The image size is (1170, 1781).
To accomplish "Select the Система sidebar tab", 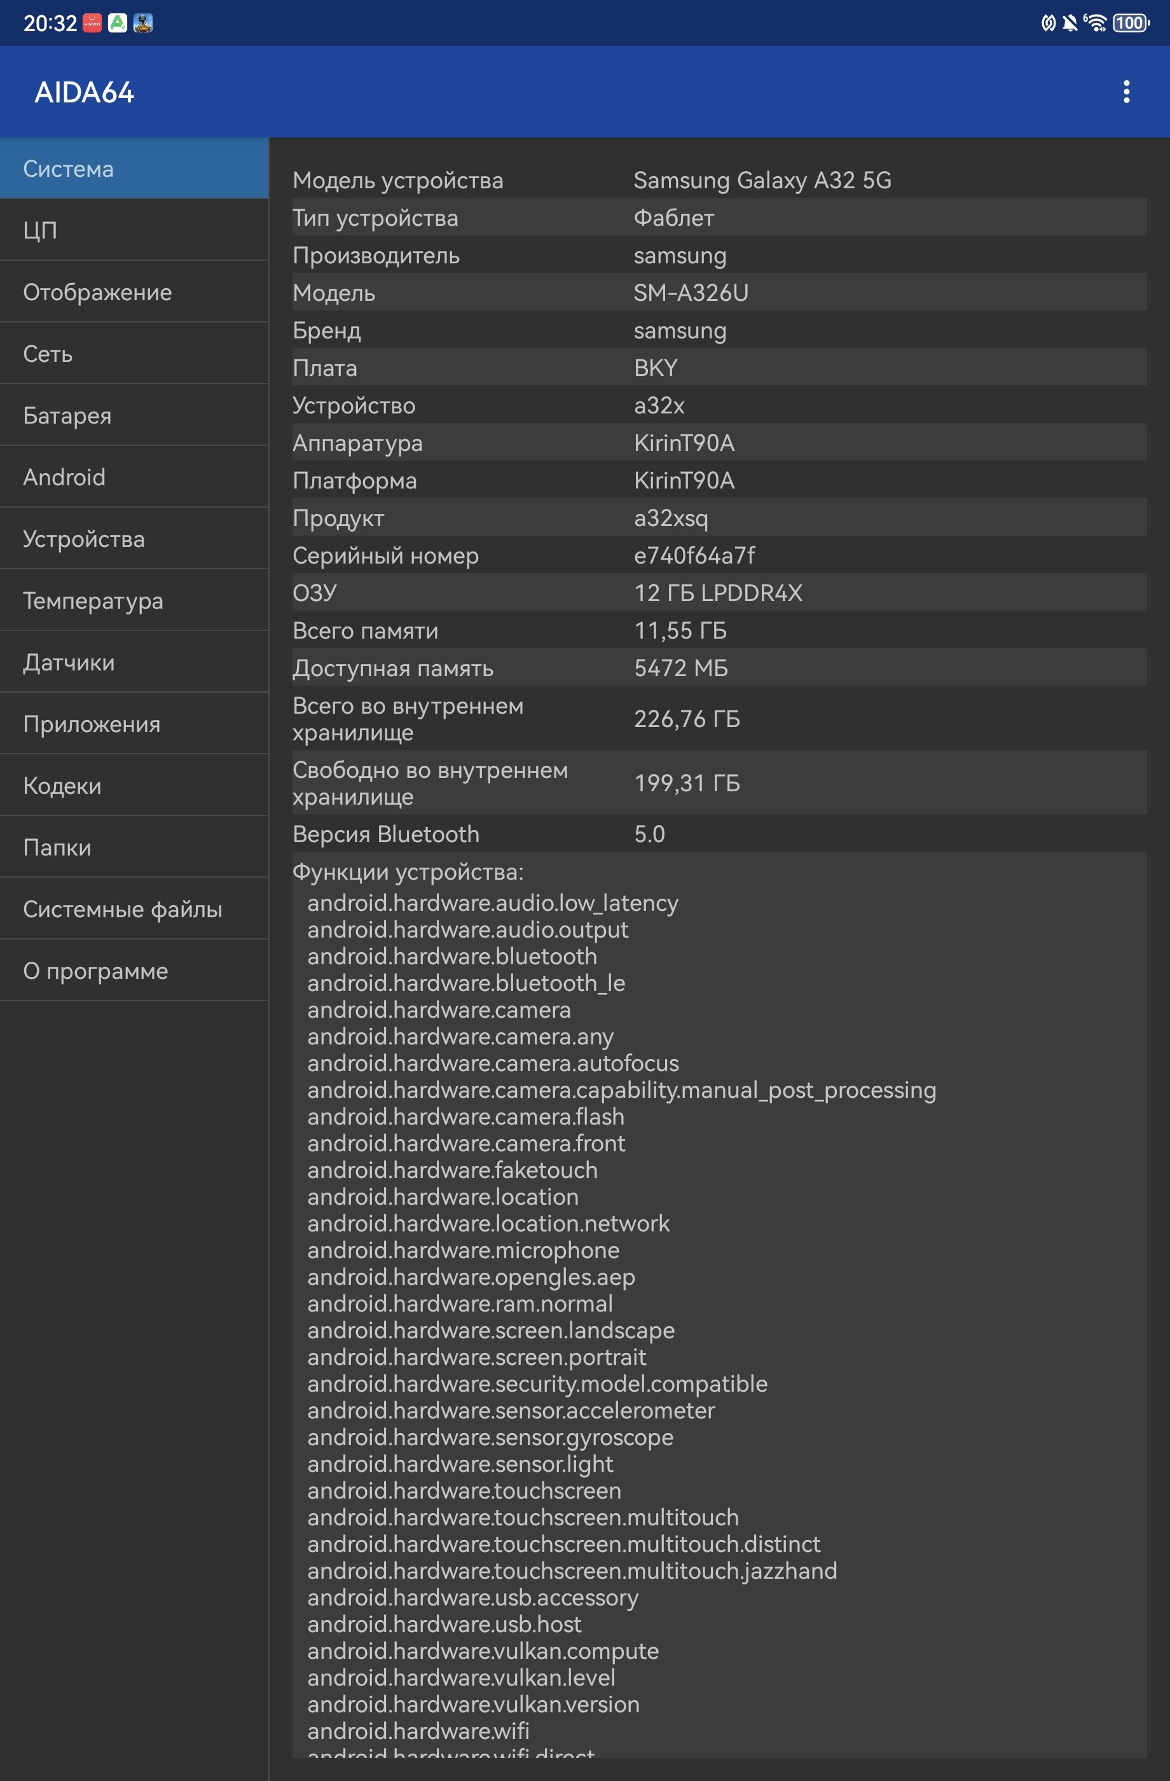I will tap(135, 169).
